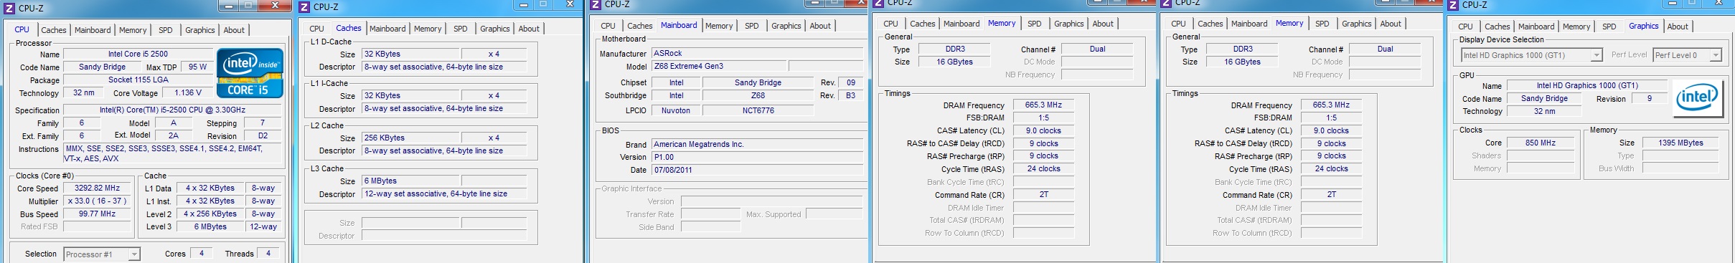Click the CPU-Z icon in the Mainboard window's title bar
Viewport: 1735px width, 263px height.
[x=595, y=4]
